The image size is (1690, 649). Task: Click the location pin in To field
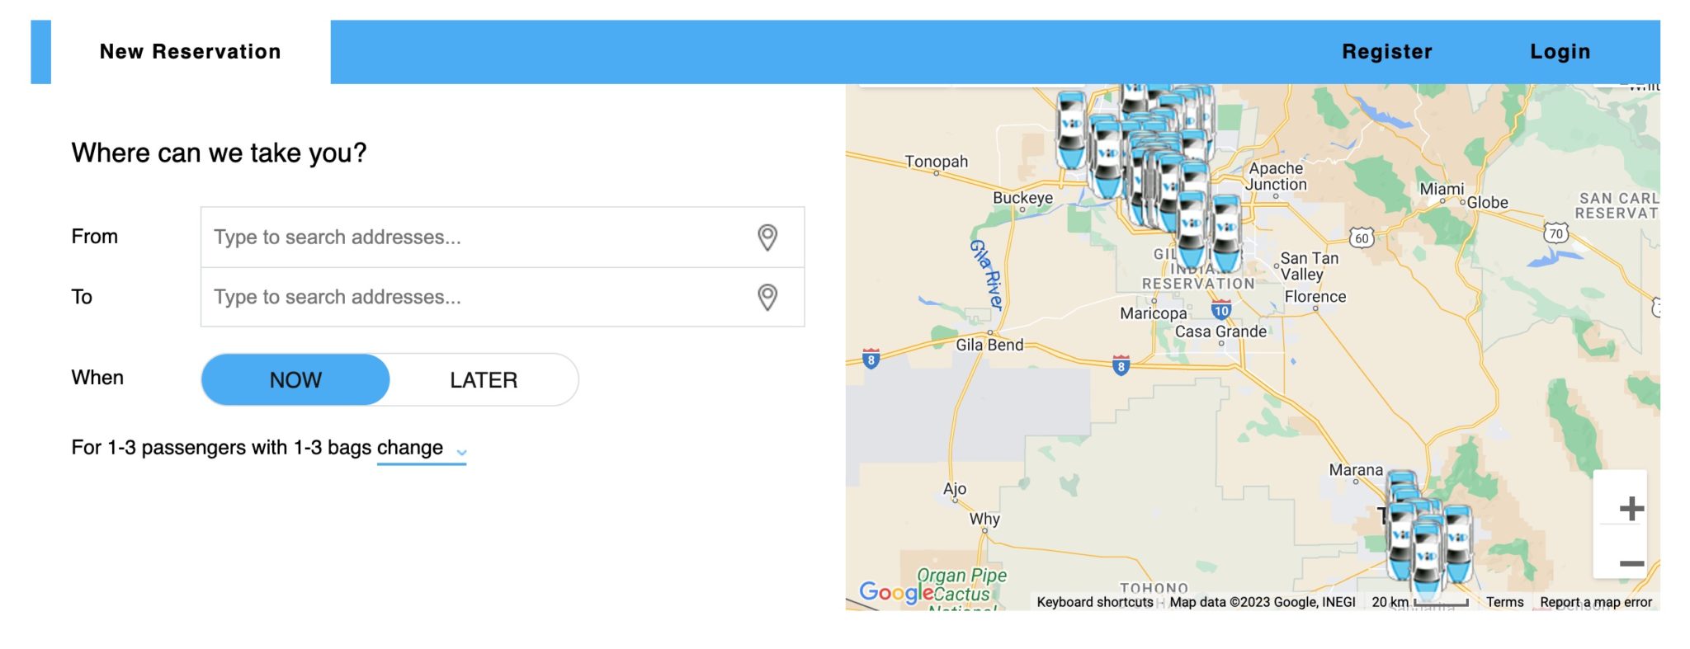pos(767,298)
